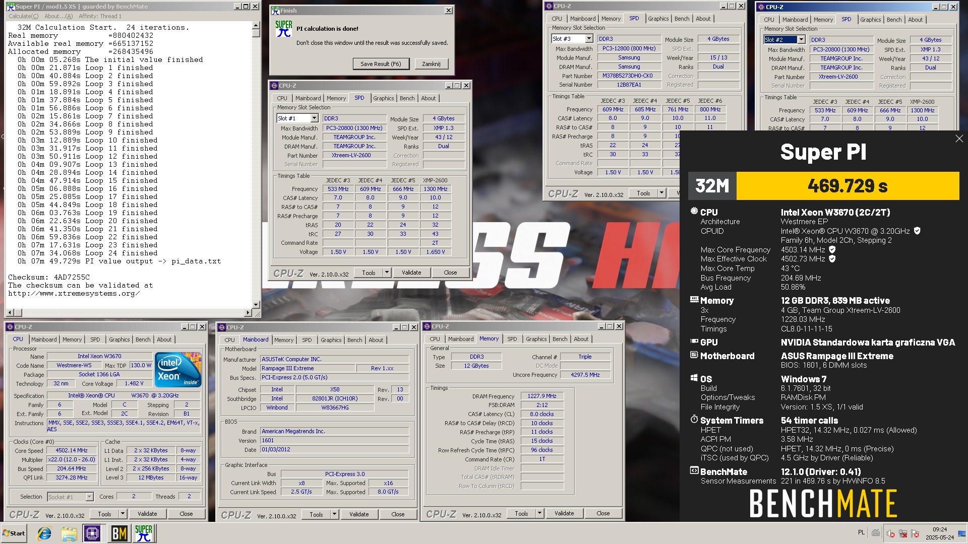Click the Loop 24 finished line in Super PI
Image resolution: width=968 pixels, height=544 pixels.
pos(88,253)
